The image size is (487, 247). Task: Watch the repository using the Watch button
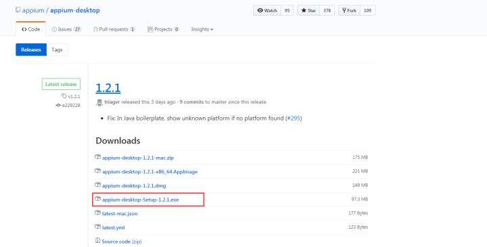[x=267, y=10]
